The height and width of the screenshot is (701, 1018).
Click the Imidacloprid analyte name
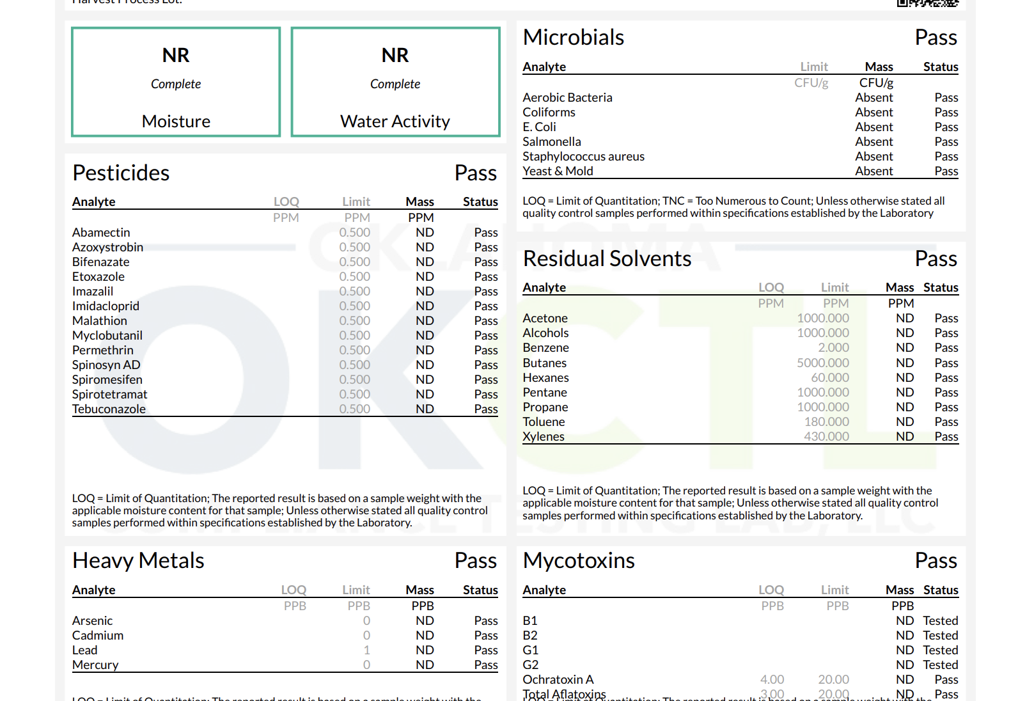click(106, 306)
